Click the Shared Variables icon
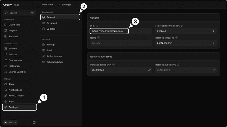This screenshot has width=227, height=127. [6, 72]
